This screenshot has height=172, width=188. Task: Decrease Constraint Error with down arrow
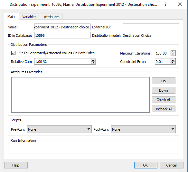pos(173,63)
